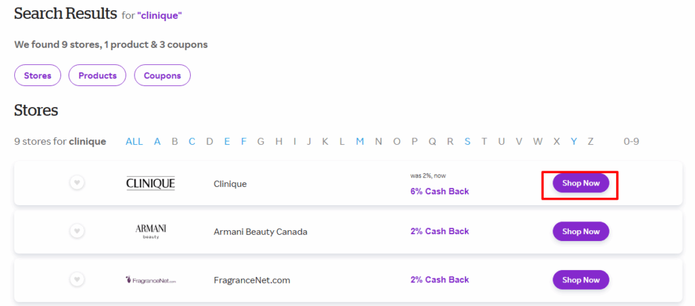The width and height of the screenshot is (695, 306).
Task: Filter stores by letter Y
Action: 574,141
